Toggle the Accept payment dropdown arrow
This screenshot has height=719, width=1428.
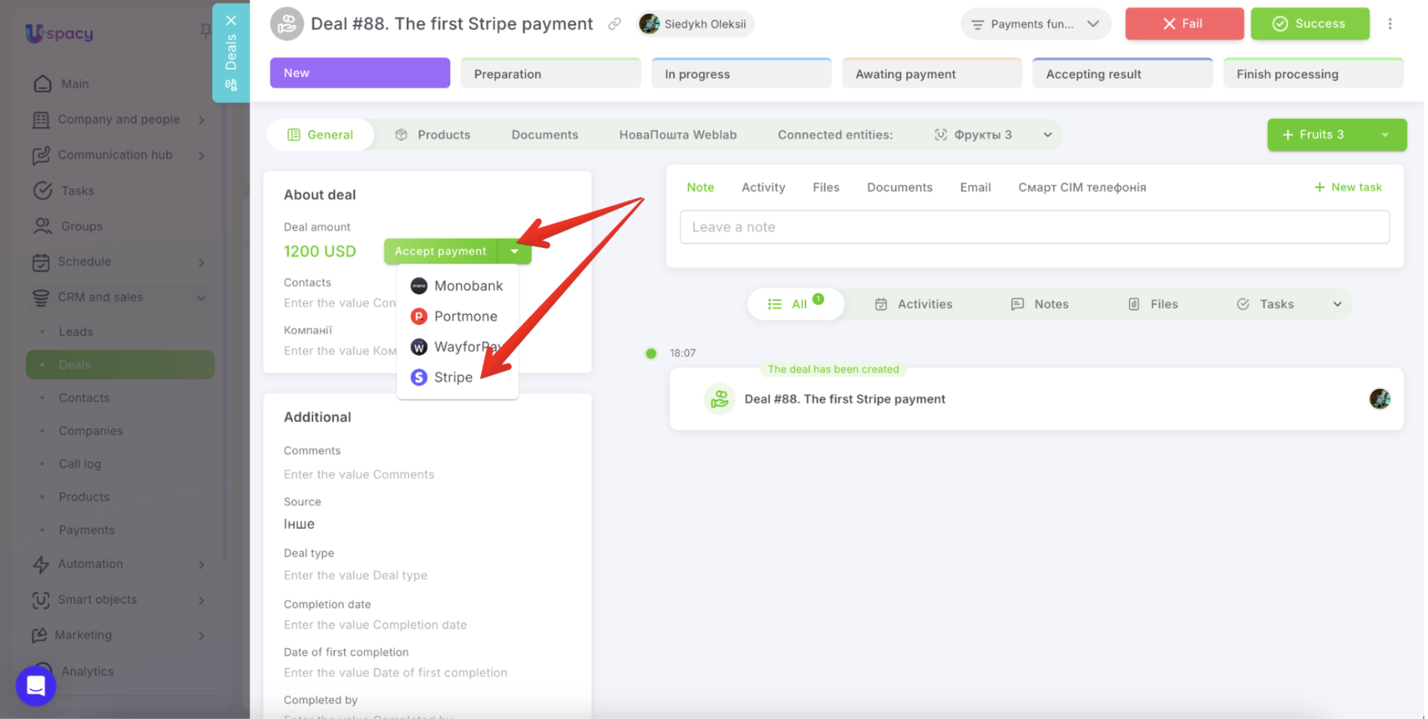click(515, 252)
